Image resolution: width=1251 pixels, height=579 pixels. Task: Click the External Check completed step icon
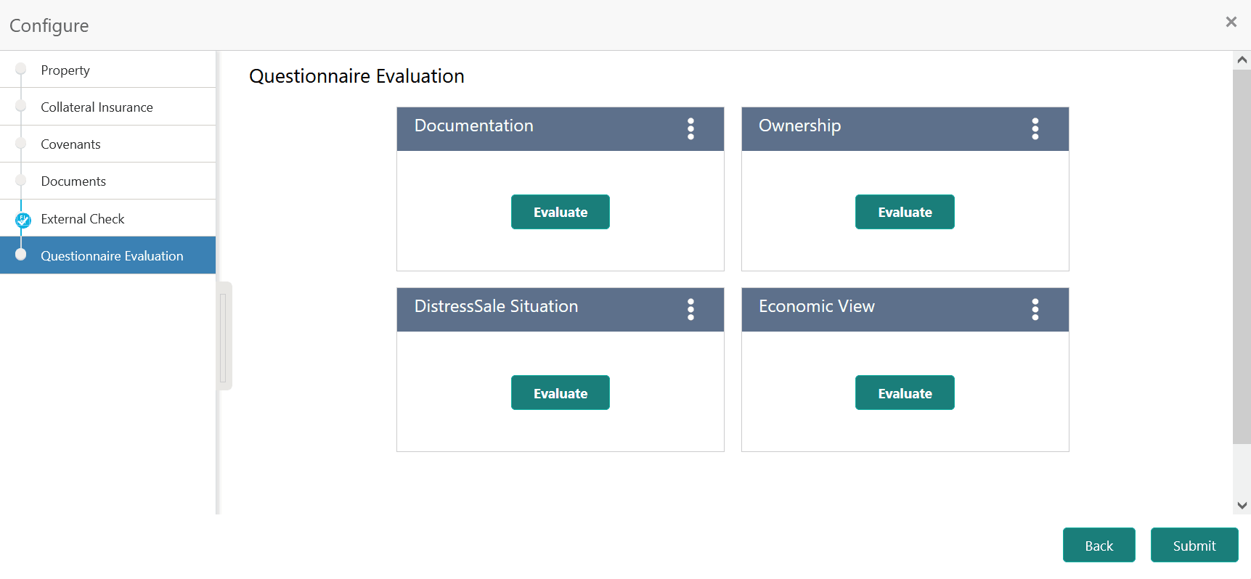point(22,218)
